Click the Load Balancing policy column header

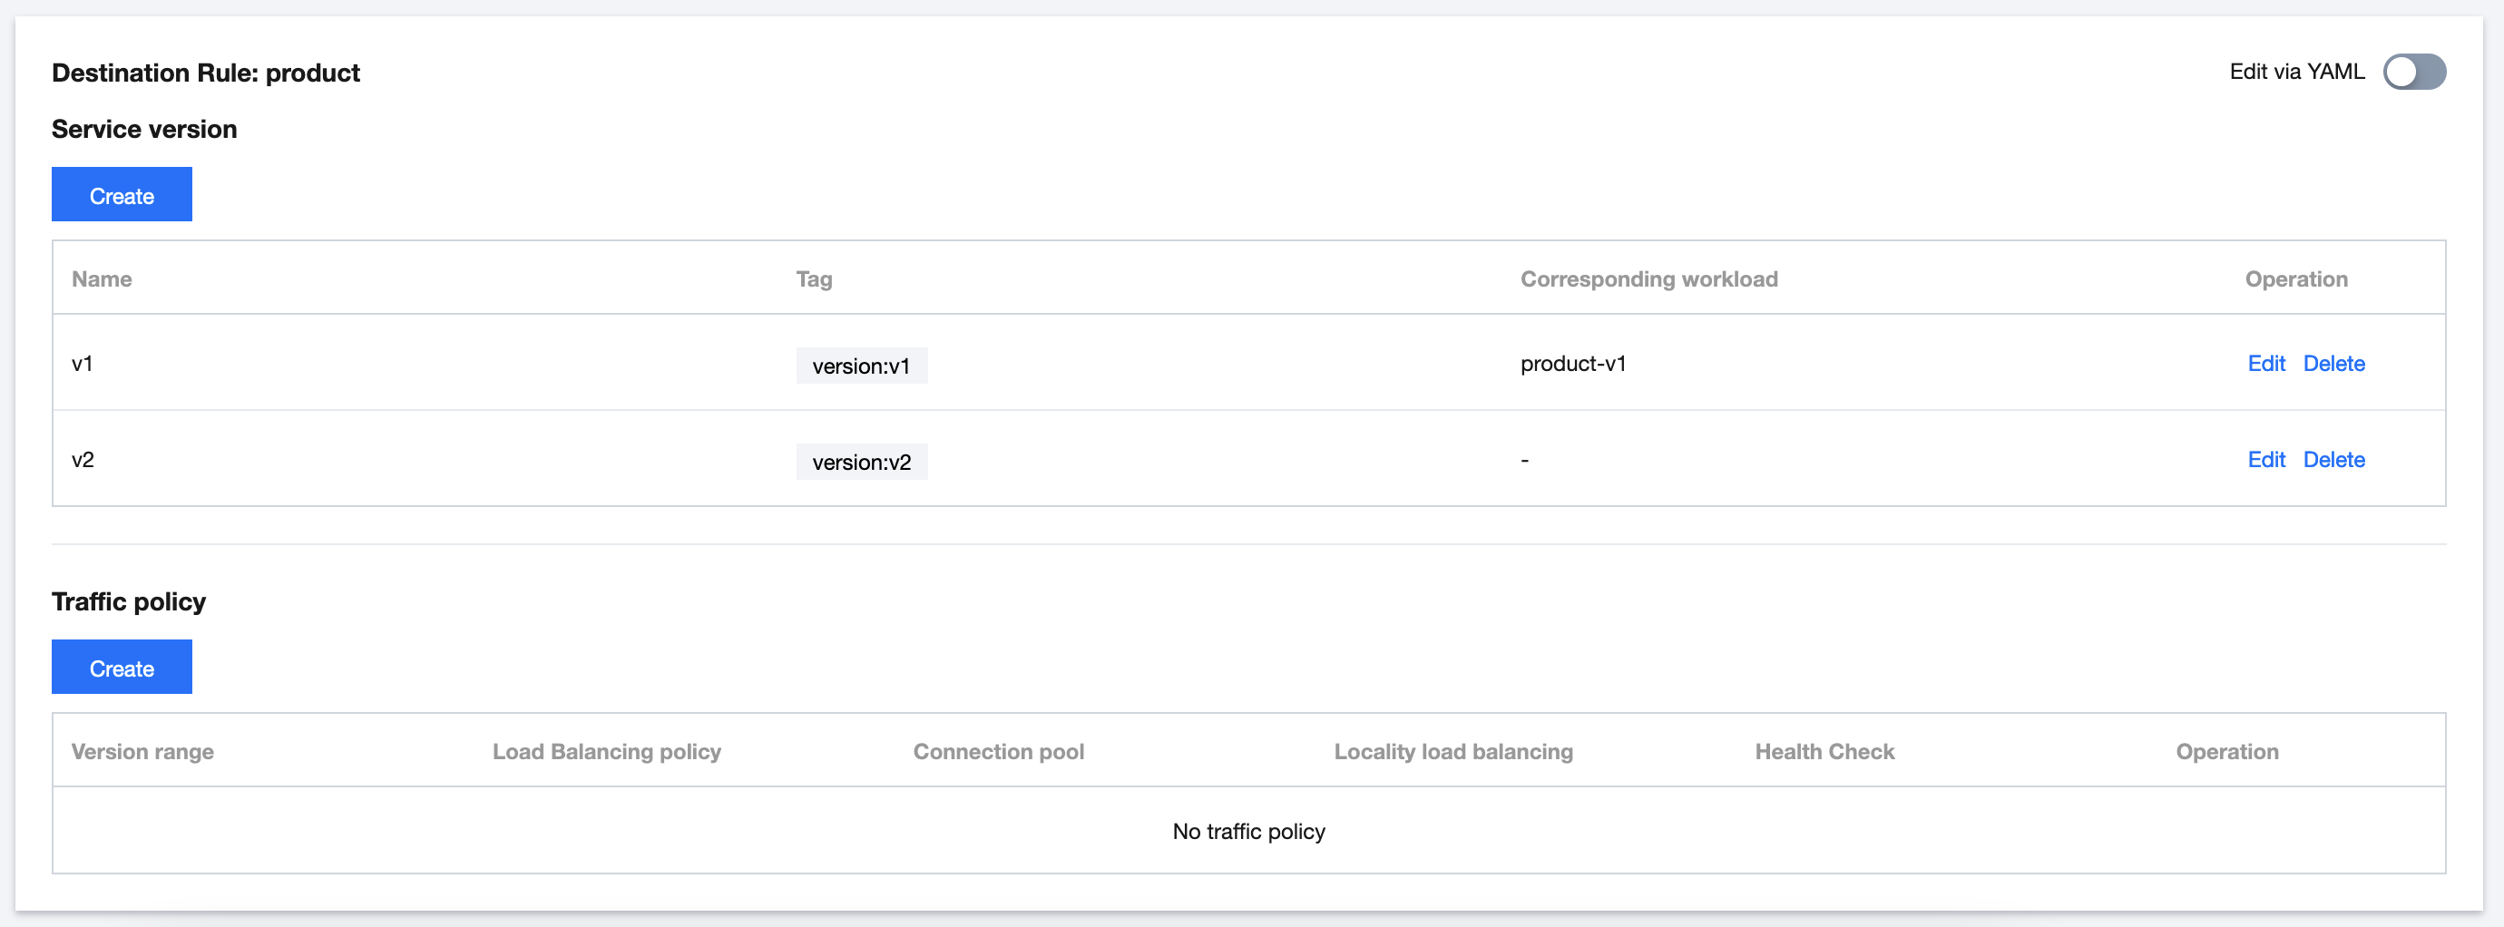(x=607, y=751)
